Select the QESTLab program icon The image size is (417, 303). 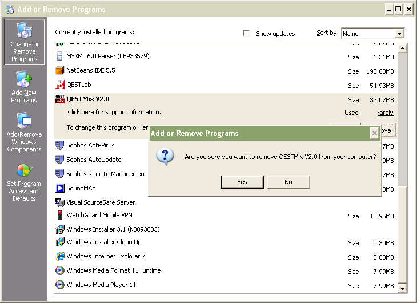click(60, 85)
